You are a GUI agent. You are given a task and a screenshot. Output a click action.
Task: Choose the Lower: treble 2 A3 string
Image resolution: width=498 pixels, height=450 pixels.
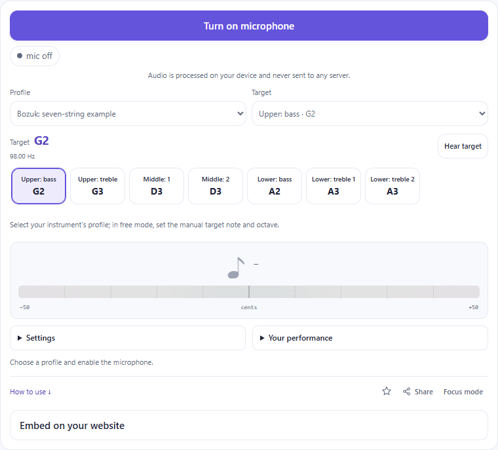pos(393,186)
